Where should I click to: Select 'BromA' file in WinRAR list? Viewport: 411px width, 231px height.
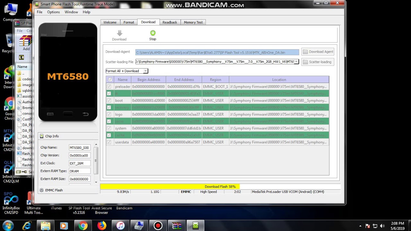click(x=25, y=108)
